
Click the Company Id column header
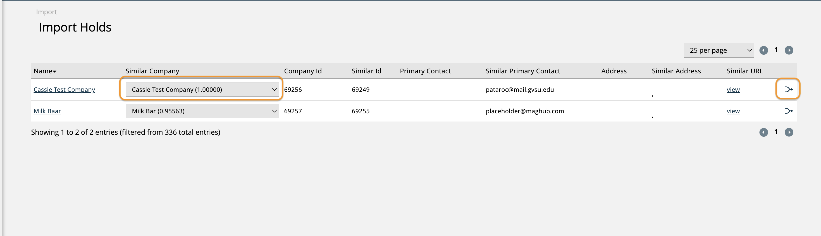pyautogui.click(x=302, y=71)
